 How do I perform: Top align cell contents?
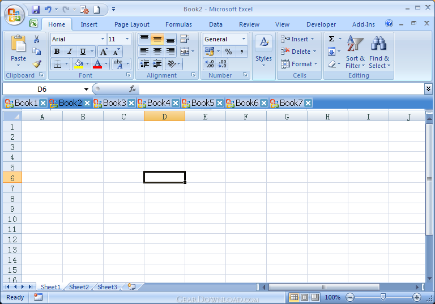[144, 39]
